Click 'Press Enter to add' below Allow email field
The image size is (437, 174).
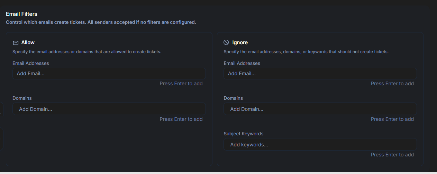181,84
